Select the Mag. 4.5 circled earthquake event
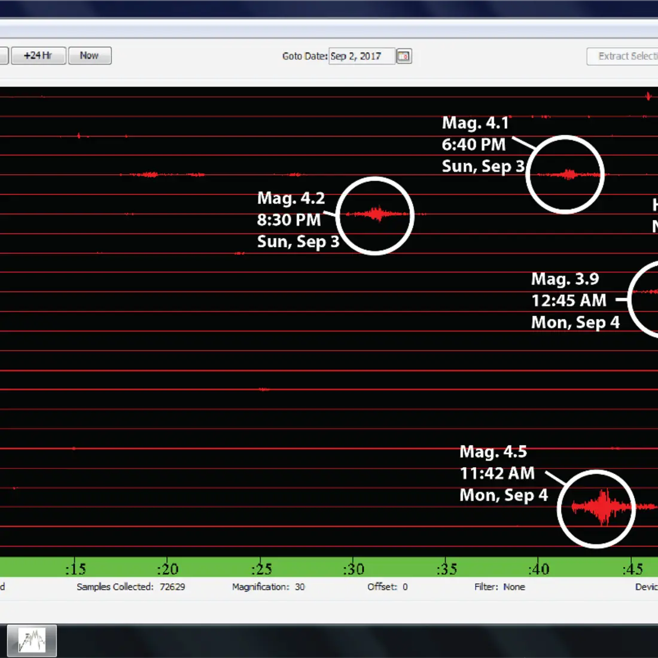Viewport: 658px width, 658px height. (x=596, y=508)
